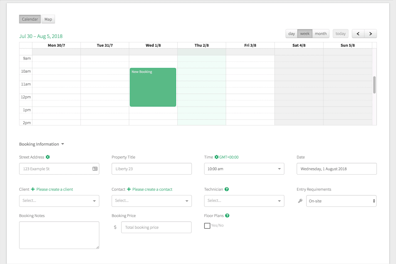Click the plus icon beside Contact

point(129,189)
